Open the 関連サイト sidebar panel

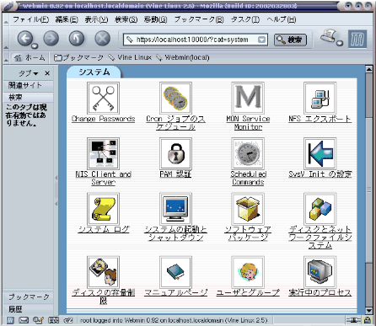(x=28, y=85)
